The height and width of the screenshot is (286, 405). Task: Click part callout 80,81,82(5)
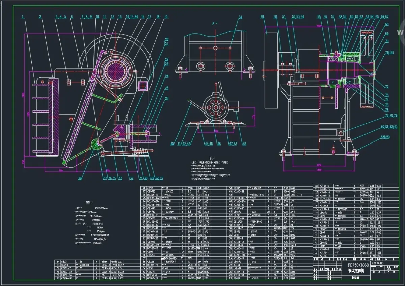pos(388,127)
